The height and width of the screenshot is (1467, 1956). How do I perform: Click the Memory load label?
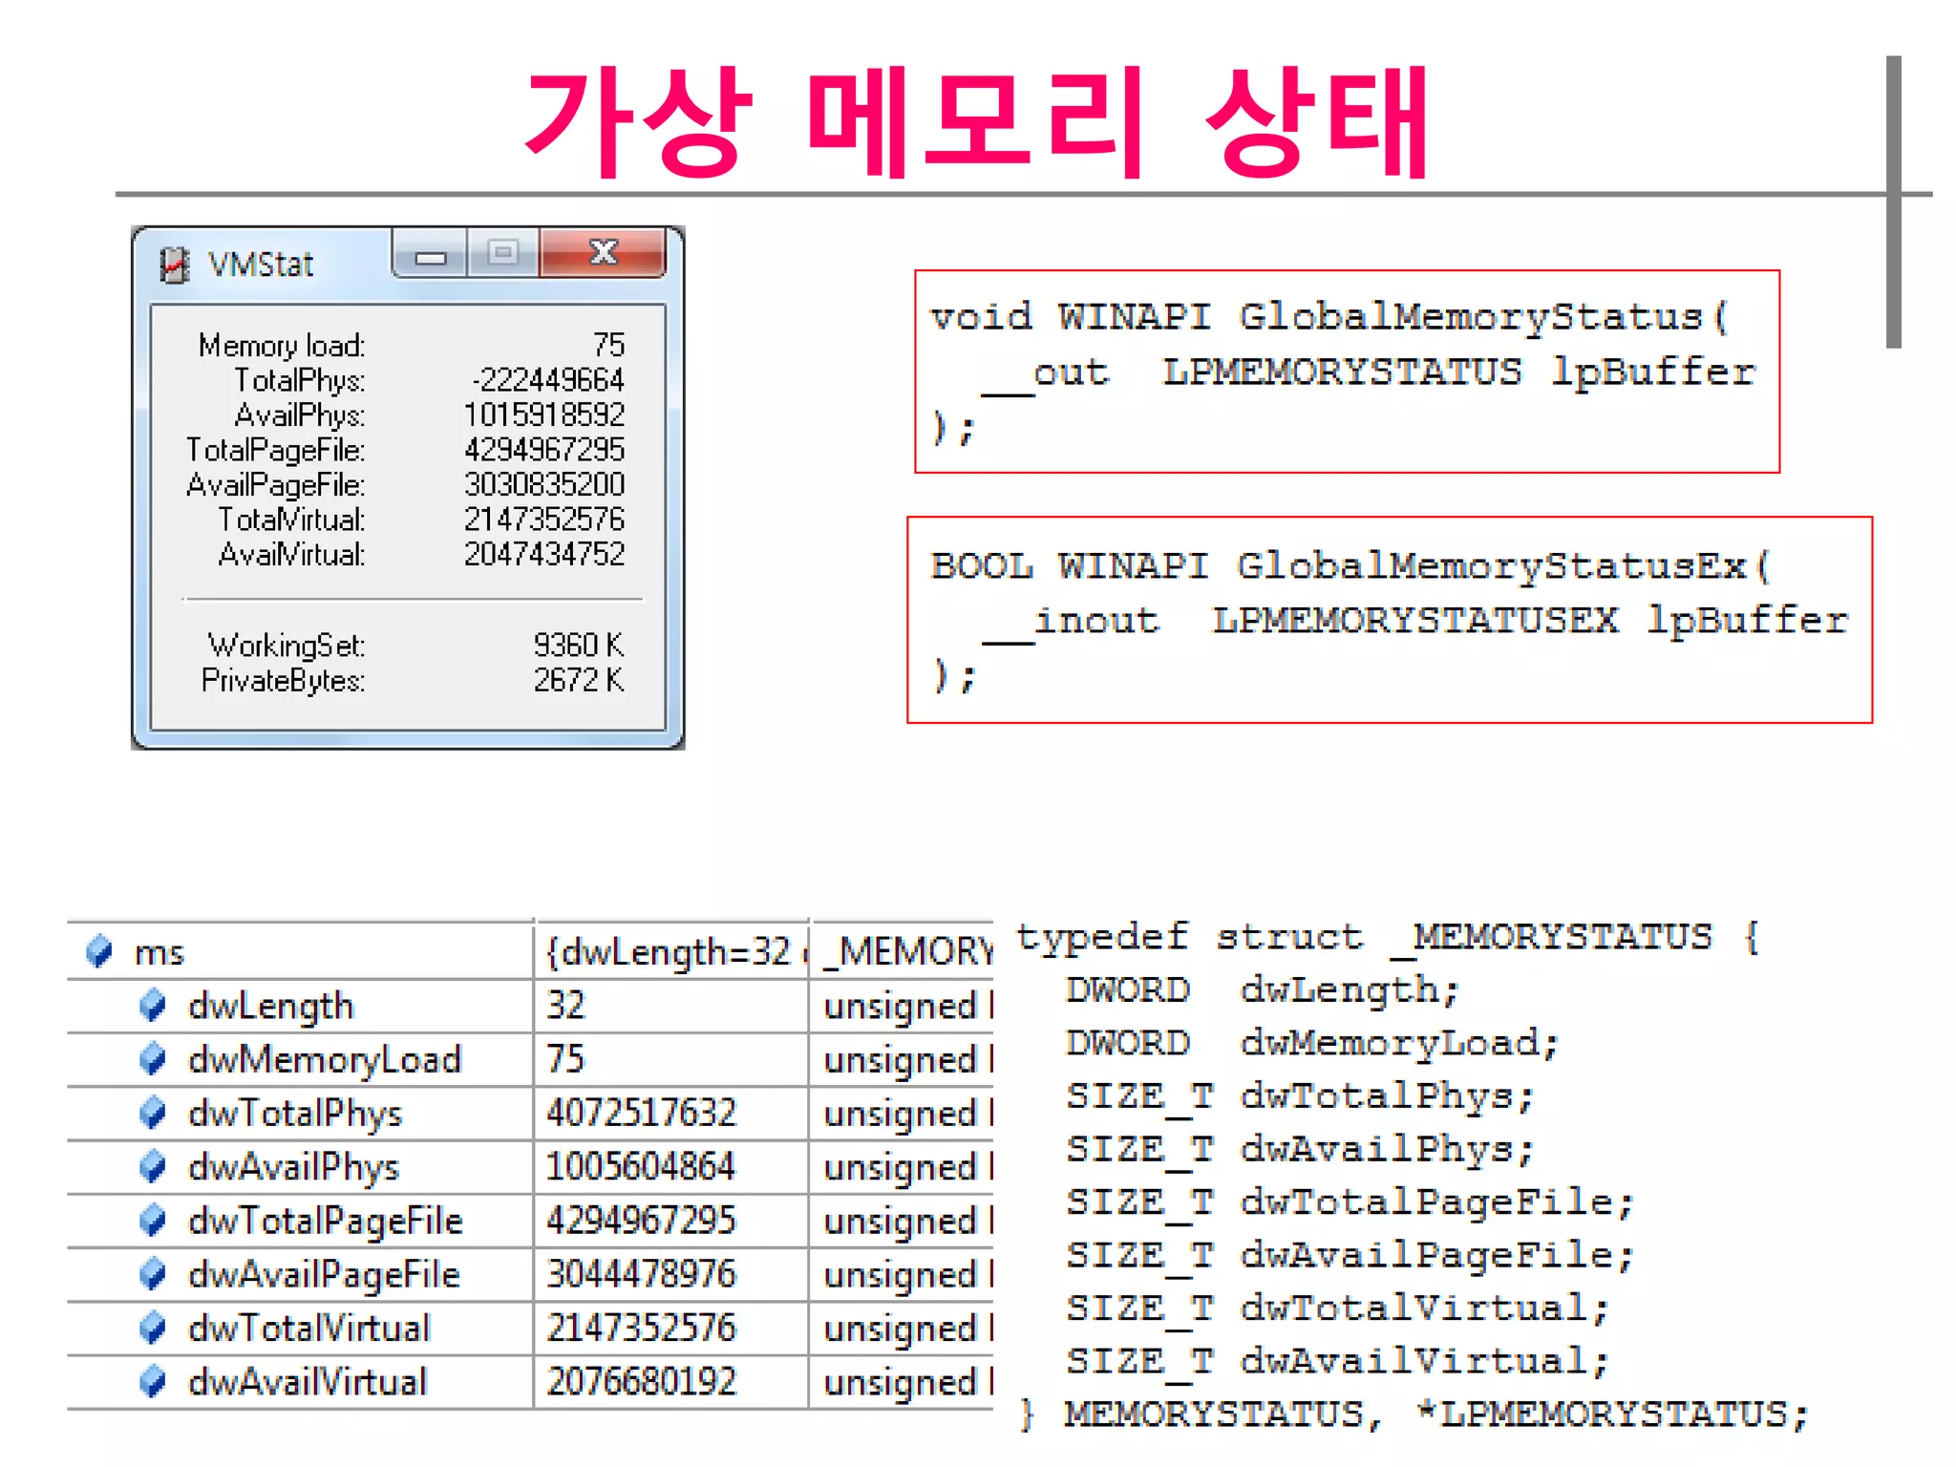282,346
